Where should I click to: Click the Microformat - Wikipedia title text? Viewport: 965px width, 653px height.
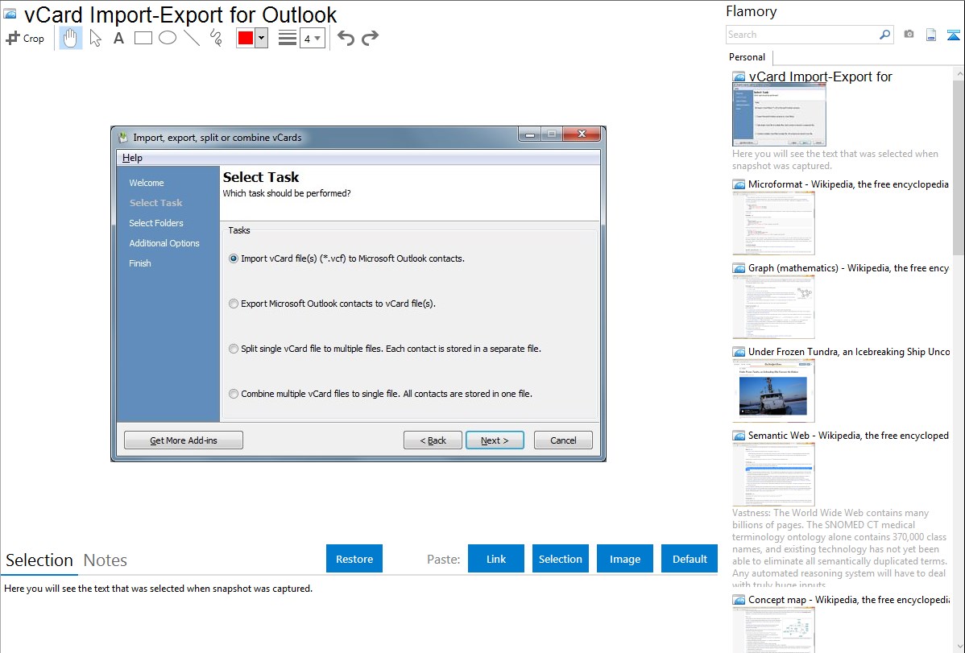[848, 184]
